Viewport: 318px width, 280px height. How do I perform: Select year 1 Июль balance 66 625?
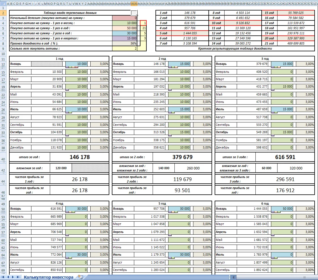47,109
